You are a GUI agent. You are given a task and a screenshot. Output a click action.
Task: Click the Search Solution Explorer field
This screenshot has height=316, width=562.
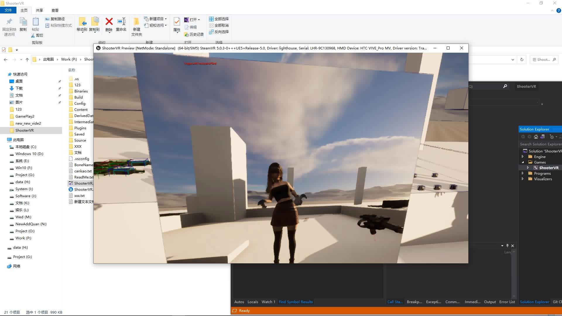point(540,144)
